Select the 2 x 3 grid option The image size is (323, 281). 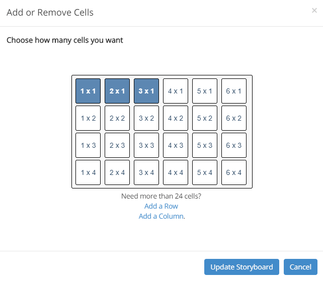(x=117, y=146)
